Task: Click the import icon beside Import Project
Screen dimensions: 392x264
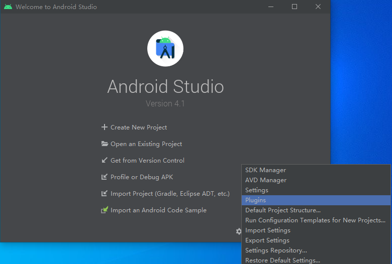Action: (105, 193)
